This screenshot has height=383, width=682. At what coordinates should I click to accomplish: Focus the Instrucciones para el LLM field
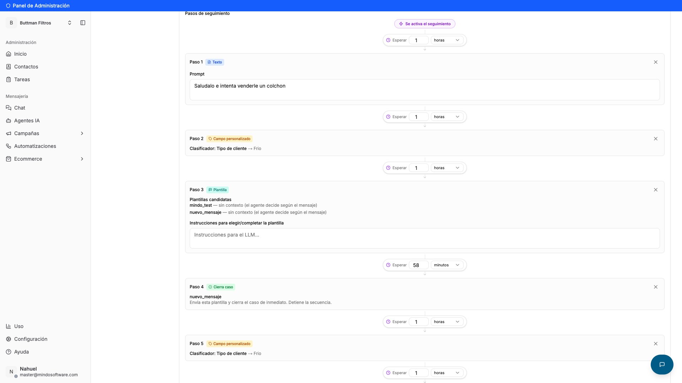click(x=424, y=238)
